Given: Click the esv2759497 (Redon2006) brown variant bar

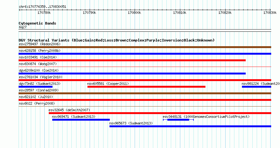Looking at the screenshot, I should pyautogui.click(x=145, y=47).
